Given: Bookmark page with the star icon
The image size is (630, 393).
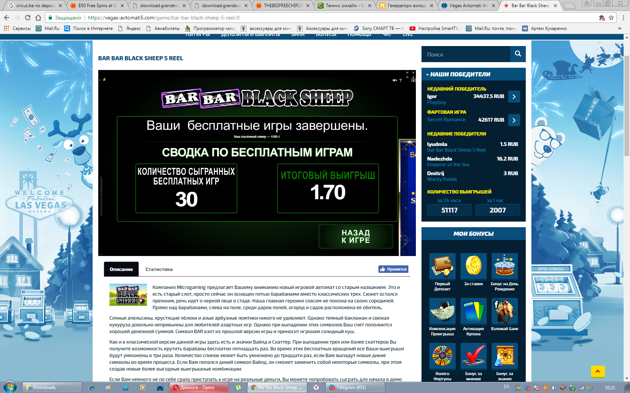Looking at the screenshot, I should tap(611, 18).
